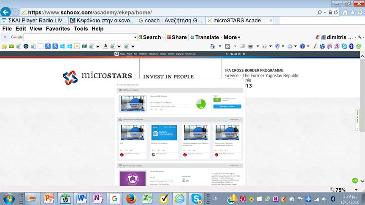
Task: Click the Forward navigation arrow
Action: (x=15, y=12)
